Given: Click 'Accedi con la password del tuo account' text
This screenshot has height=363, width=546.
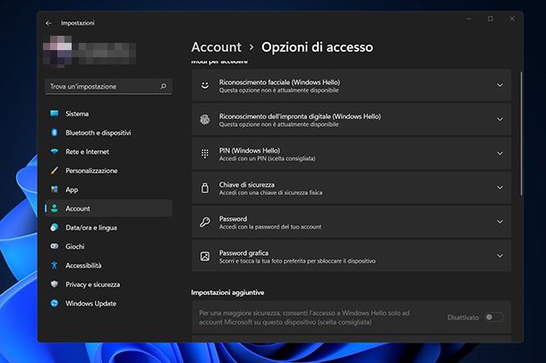Looking at the screenshot, I should [270, 227].
